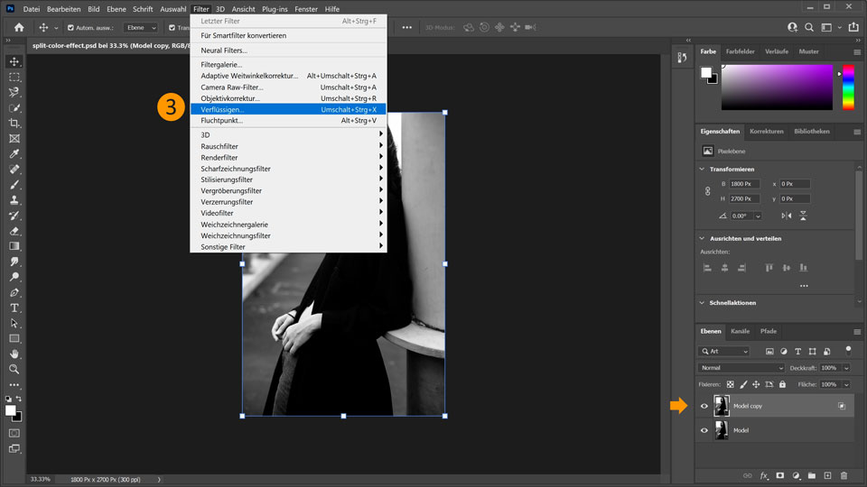Select the Frame tool
This screenshot has height=487, width=867.
click(14, 139)
